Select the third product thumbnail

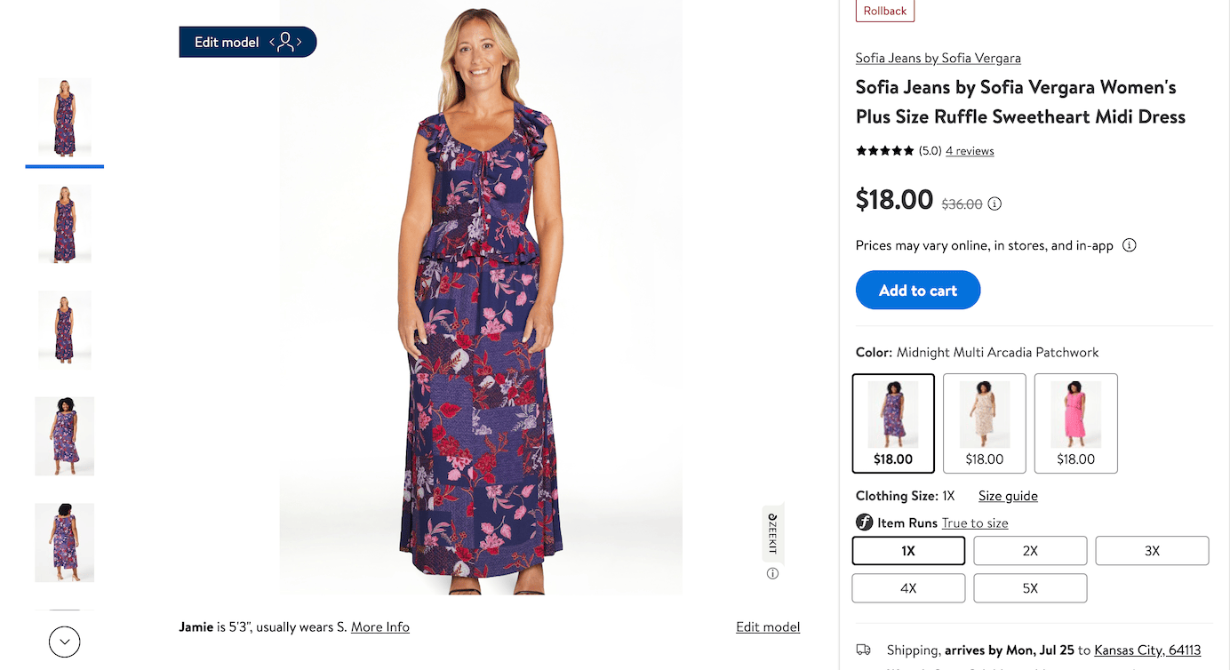coord(64,330)
